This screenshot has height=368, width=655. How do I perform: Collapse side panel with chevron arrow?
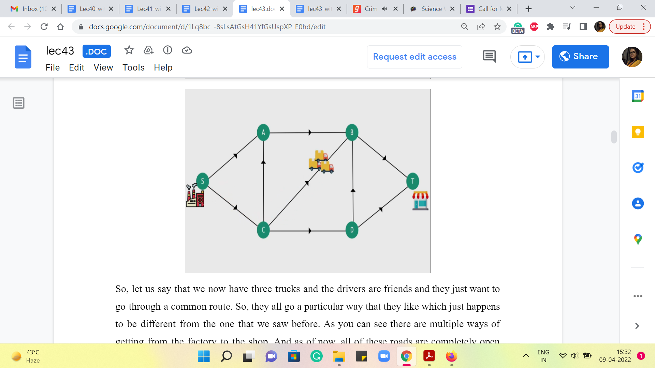click(x=637, y=326)
